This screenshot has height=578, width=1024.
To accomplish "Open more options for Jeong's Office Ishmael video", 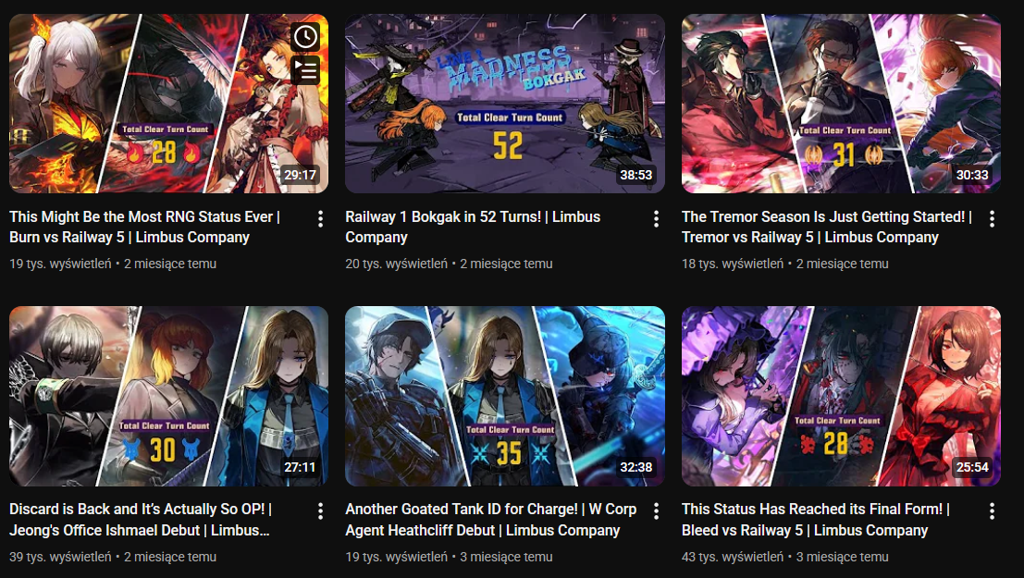I will (x=320, y=511).
